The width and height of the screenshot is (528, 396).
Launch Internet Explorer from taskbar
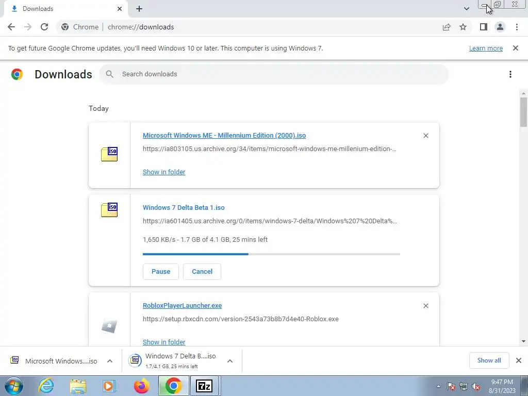pos(46,386)
